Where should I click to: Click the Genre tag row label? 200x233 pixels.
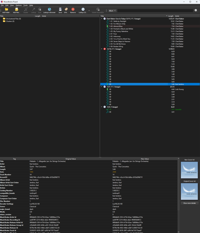[x=3, y=206]
